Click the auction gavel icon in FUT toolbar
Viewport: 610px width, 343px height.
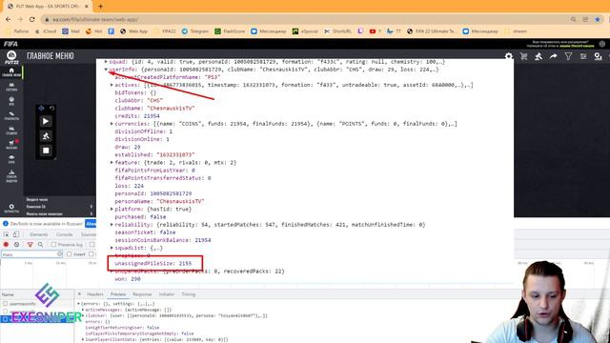(539, 56)
